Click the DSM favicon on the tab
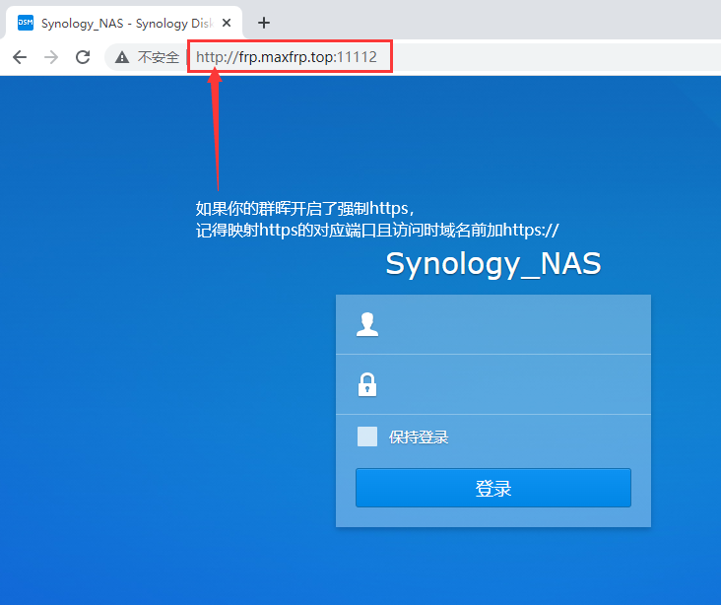 click(x=26, y=23)
